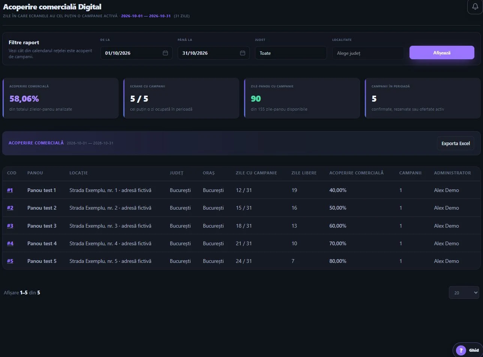Select the Panou test 1 name cell
This screenshot has width=483, height=357.
click(x=42, y=190)
